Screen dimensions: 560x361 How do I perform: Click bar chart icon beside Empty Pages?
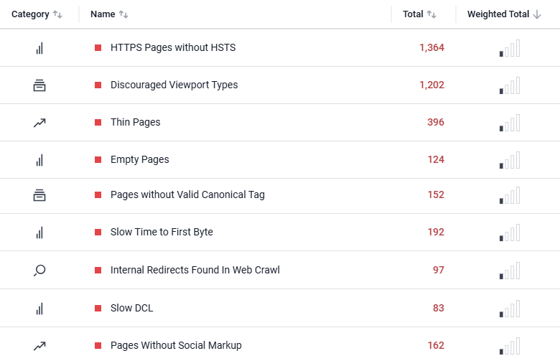[x=39, y=160]
